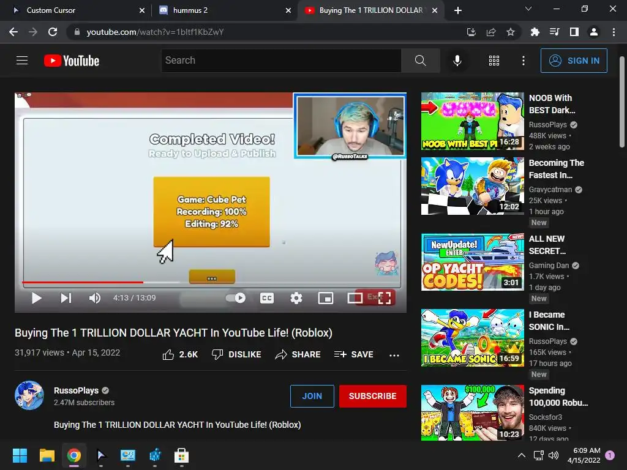The width and height of the screenshot is (627, 470).
Task: Open Chrome extensions puzzle icon
Action: 535,32
